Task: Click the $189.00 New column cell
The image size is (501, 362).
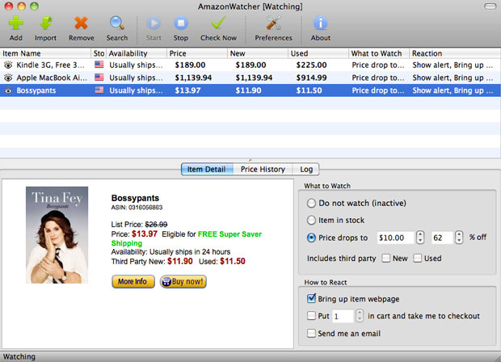Action: coord(250,65)
